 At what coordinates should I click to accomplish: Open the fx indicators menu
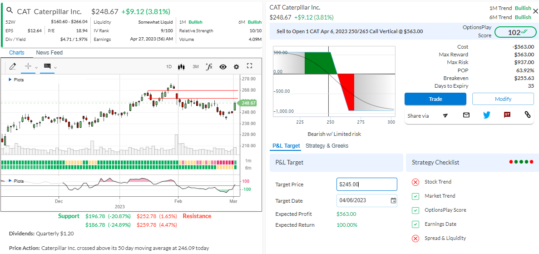click(209, 66)
